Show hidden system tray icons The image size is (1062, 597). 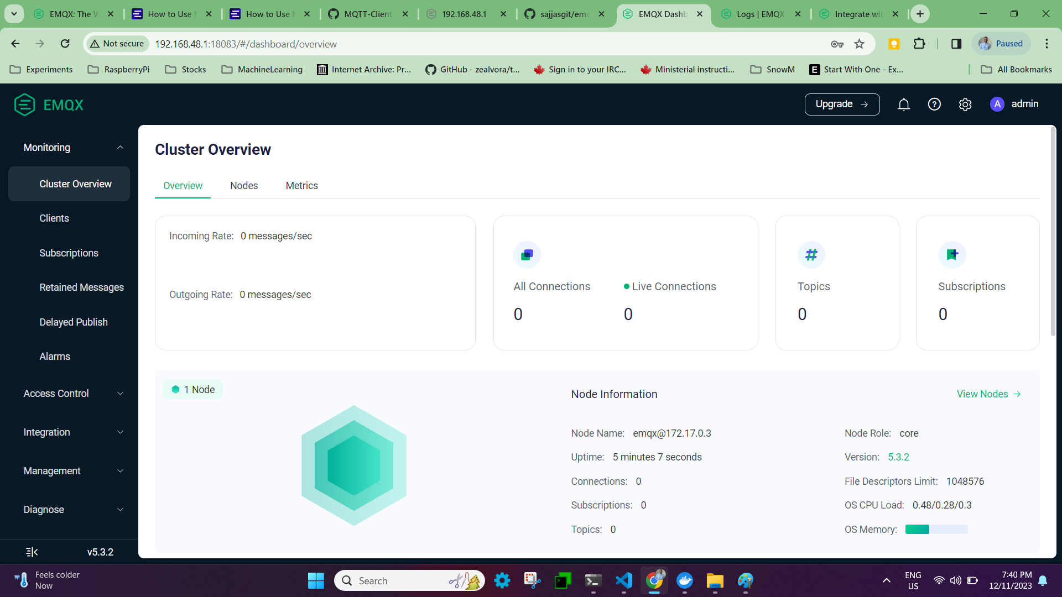pos(887,580)
